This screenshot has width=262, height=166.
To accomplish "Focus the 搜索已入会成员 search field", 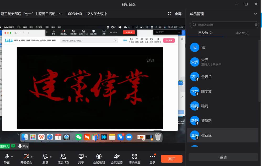I will point(224,25).
